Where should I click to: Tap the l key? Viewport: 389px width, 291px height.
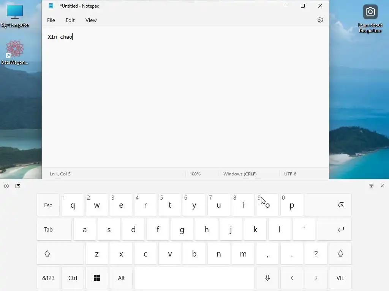point(279,229)
